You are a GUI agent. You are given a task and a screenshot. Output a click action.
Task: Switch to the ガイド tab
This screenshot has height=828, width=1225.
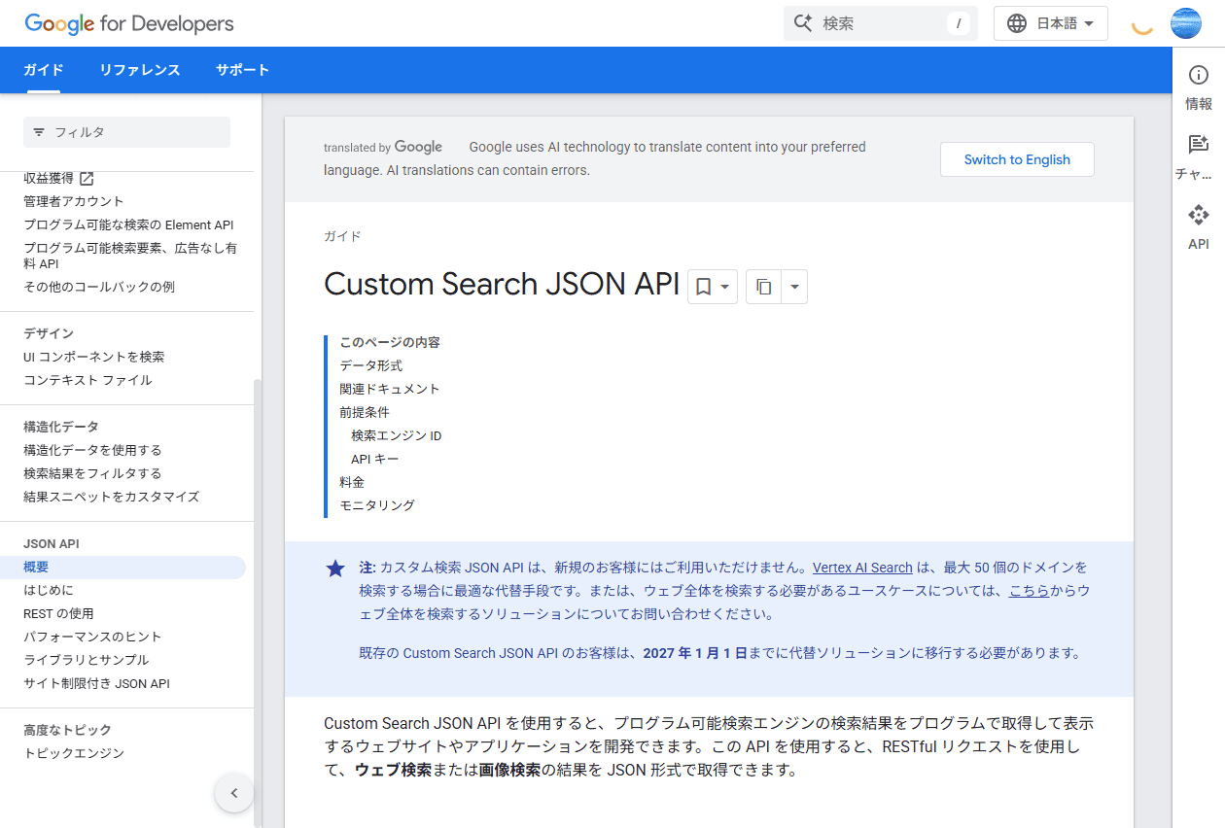44,70
